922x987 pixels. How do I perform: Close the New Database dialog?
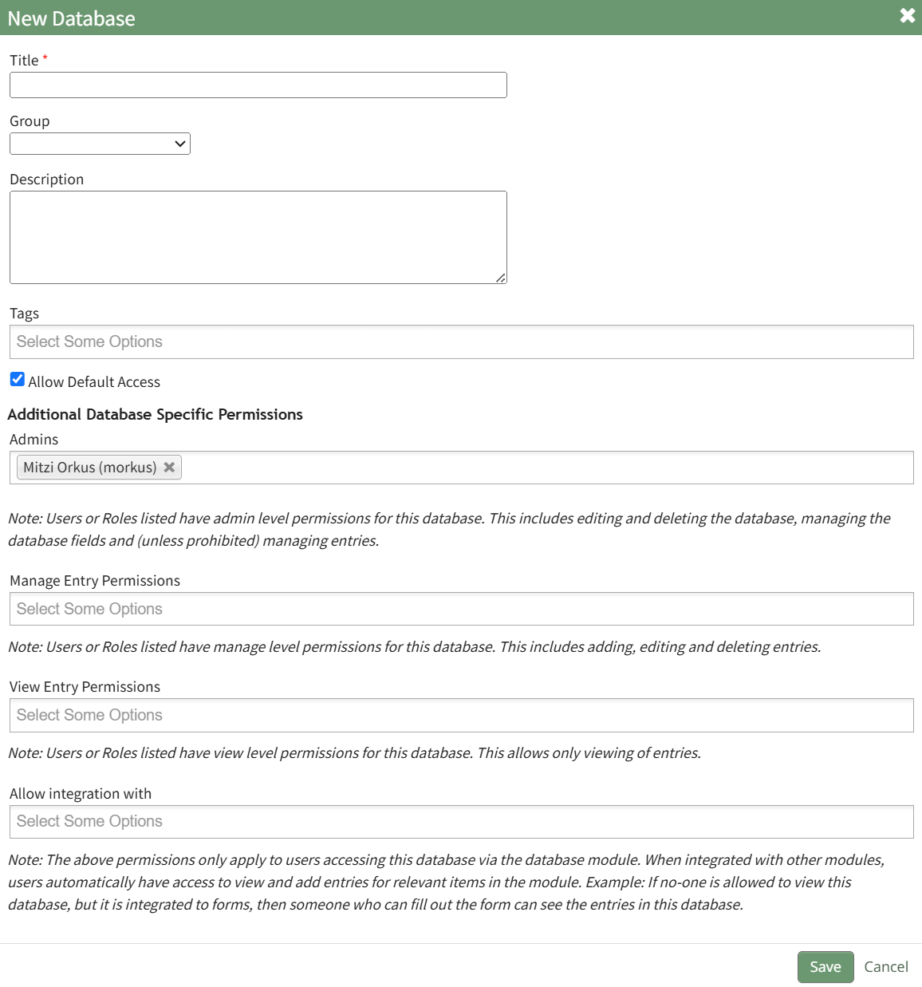click(908, 16)
